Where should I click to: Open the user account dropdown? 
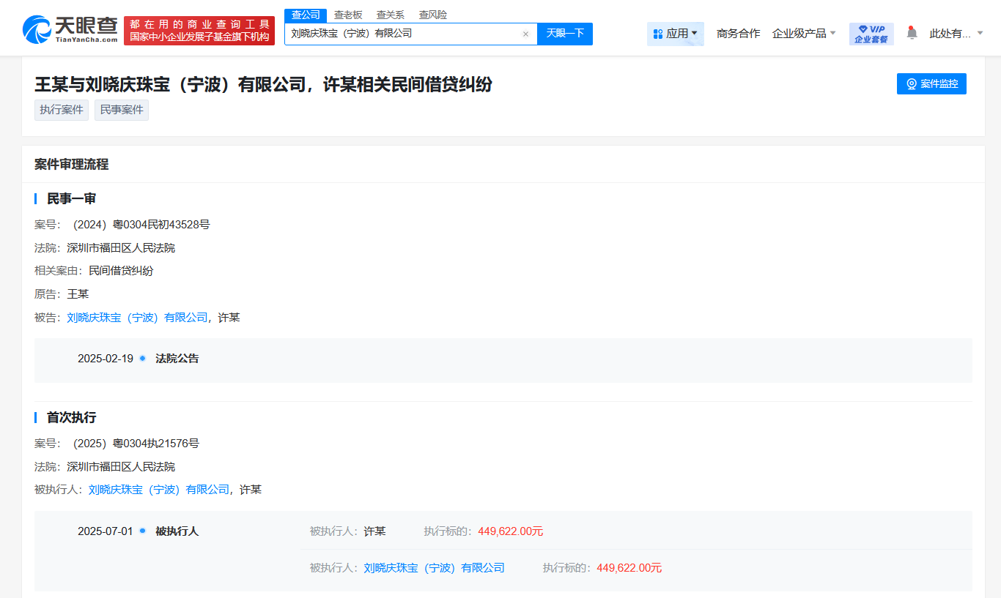[956, 34]
